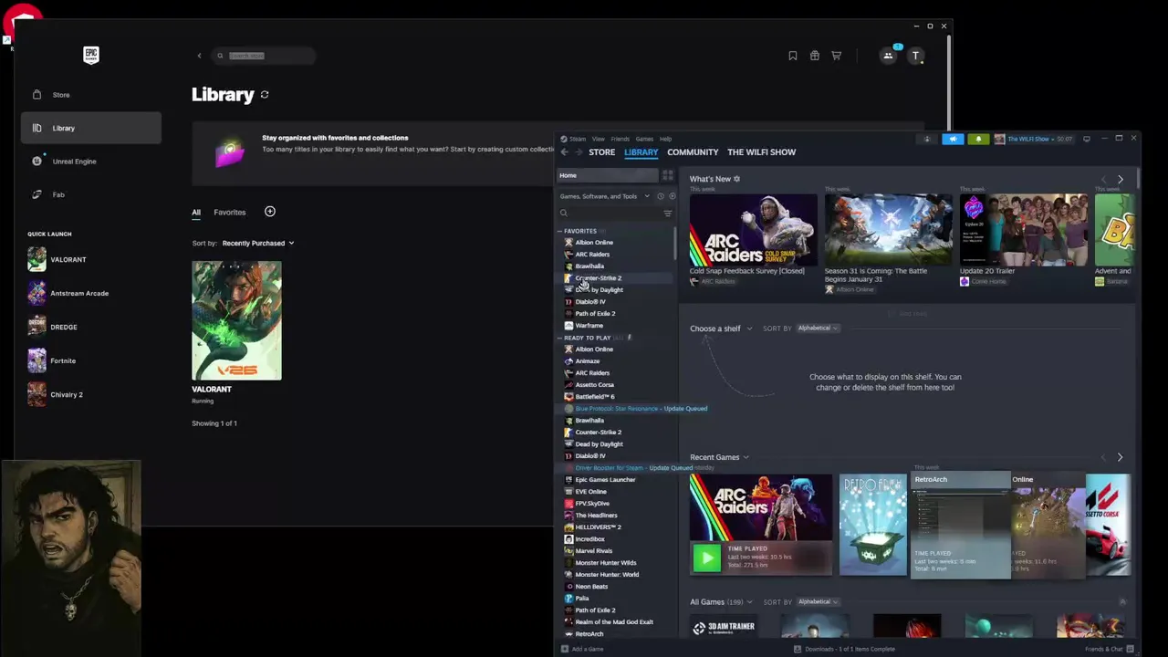
Task: Open Sort by Recently Purchased dropdown
Action: 258,244
